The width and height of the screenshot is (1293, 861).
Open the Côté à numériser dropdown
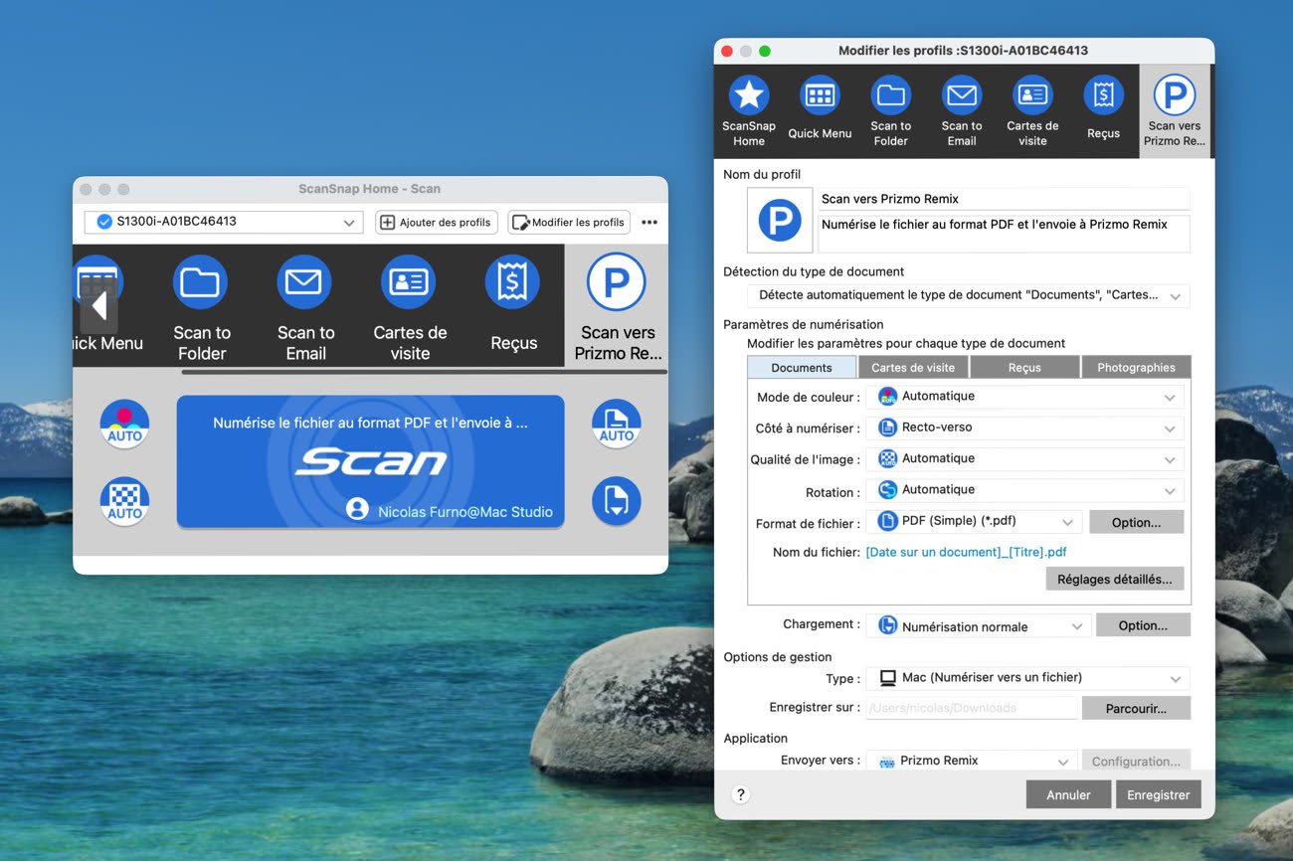tap(1024, 429)
